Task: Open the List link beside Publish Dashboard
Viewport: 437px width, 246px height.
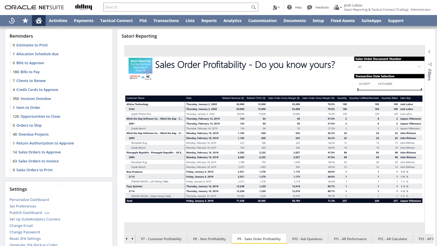Action: click(x=47, y=213)
